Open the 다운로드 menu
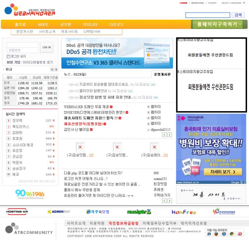Screen dimensions: 249x240 117,25
